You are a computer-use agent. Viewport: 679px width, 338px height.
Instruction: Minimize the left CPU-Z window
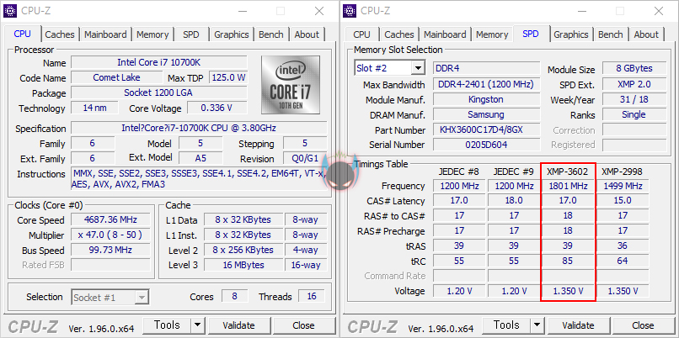pyautogui.click(x=242, y=11)
